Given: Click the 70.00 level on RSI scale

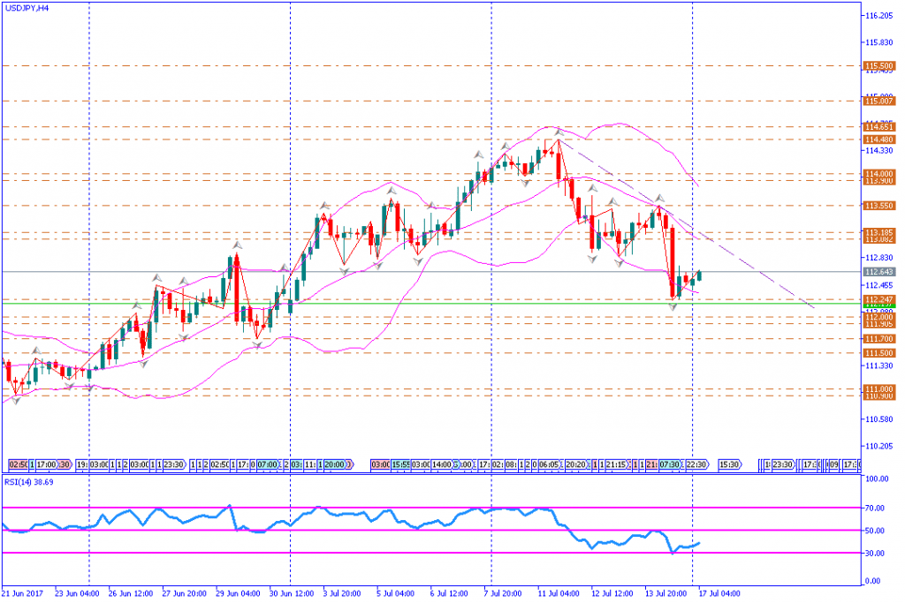Looking at the screenshot, I should pyautogui.click(x=876, y=509).
